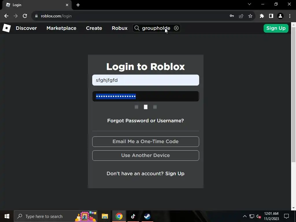The width and height of the screenshot is (296, 222).
Task: Show hidden system tray icons
Action: pyautogui.click(x=245, y=216)
